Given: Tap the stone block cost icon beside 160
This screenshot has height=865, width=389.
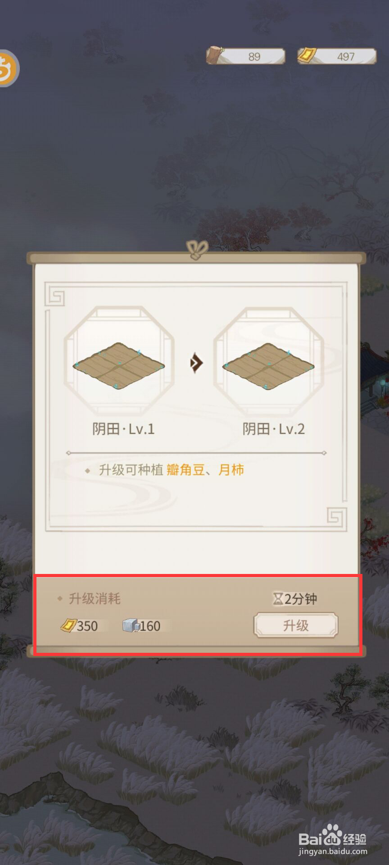Looking at the screenshot, I should pyautogui.click(x=131, y=625).
